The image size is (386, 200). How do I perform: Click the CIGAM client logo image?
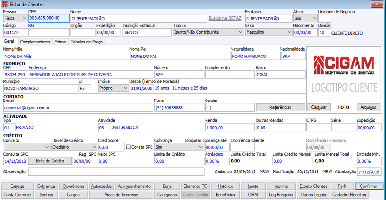pyautogui.click(x=344, y=74)
